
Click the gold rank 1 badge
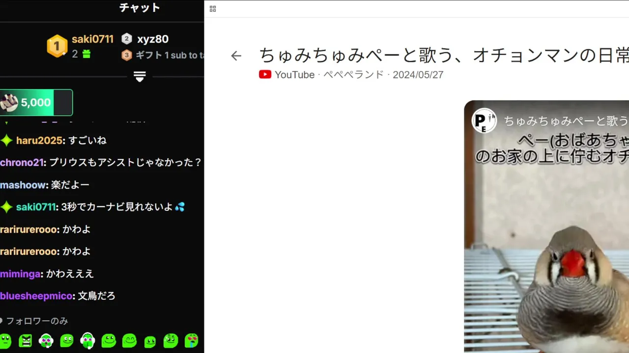coord(57,46)
